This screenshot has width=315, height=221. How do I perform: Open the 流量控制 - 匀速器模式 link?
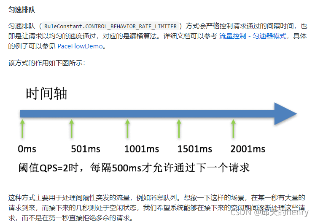pos(253,36)
